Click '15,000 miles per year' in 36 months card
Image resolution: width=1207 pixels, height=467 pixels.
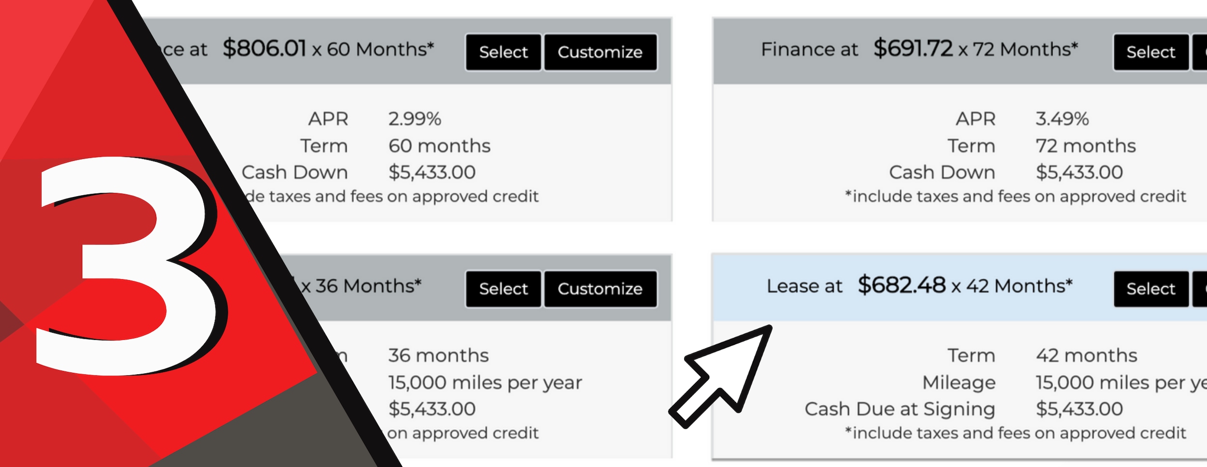tap(485, 382)
